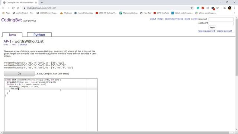Expand the bookmarks overflow chevron
Screen dimensions: 238x134
tap(234, 13)
